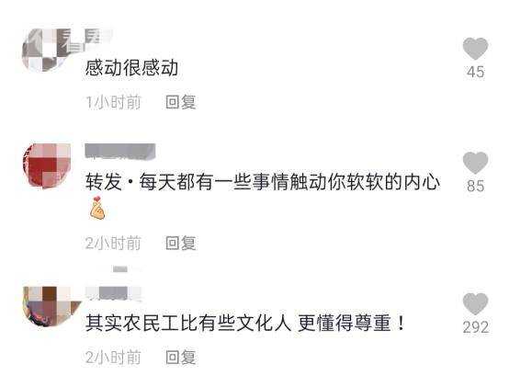Open the red avatar of second commenter
The width and height of the screenshot is (509, 387).
tap(47, 165)
